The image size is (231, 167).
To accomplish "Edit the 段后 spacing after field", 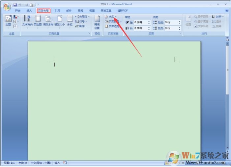I will coord(171,28).
